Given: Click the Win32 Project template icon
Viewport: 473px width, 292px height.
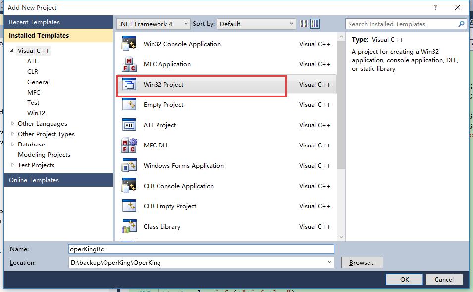Looking at the screenshot, I should 129,84.
